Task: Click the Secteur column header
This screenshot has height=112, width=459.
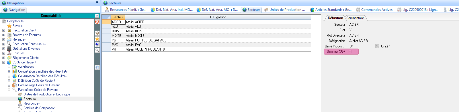Action: coord(118,17)
